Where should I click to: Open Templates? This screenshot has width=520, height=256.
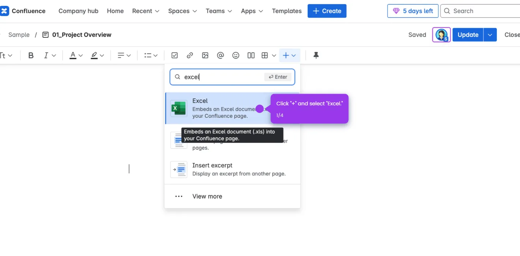coord(287,11)
